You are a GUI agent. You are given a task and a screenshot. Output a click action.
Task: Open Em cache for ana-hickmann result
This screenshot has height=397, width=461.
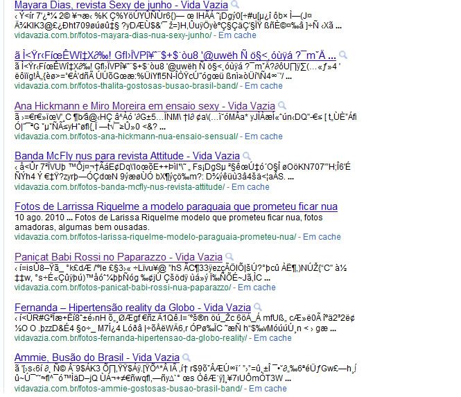coord(263,136)
